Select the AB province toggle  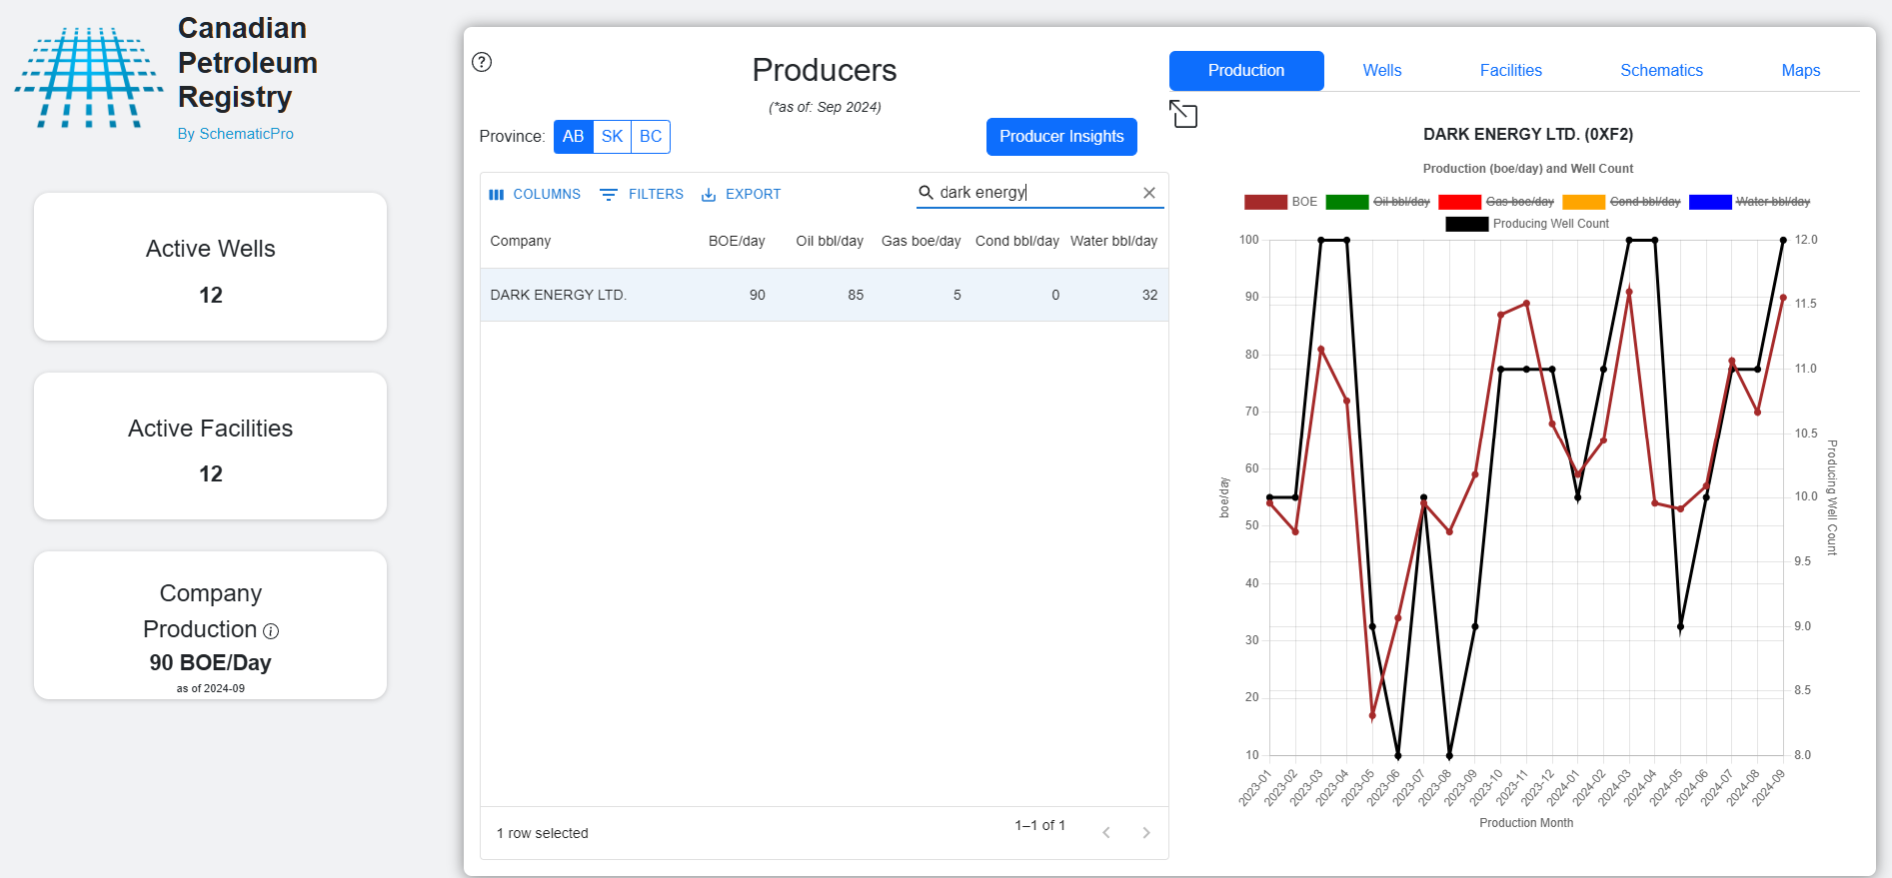(574, 137)
